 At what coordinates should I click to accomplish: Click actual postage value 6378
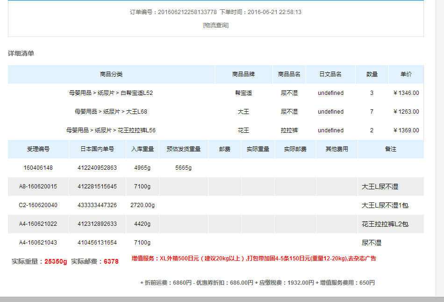111,261
